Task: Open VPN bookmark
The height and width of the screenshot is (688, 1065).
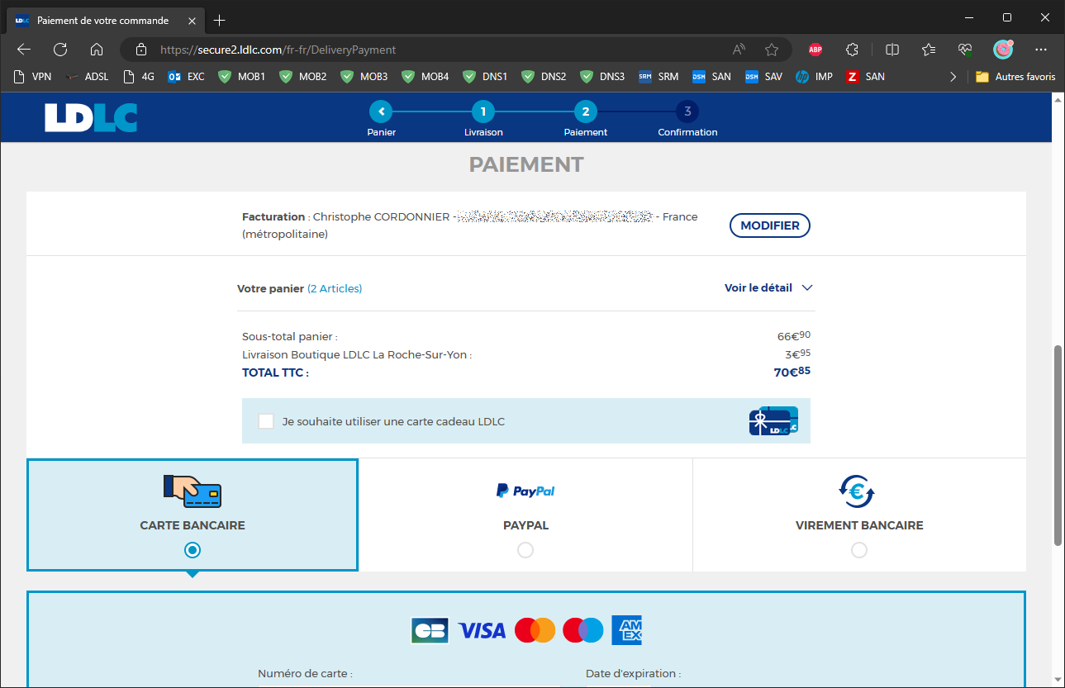Action: pos(34,77)
